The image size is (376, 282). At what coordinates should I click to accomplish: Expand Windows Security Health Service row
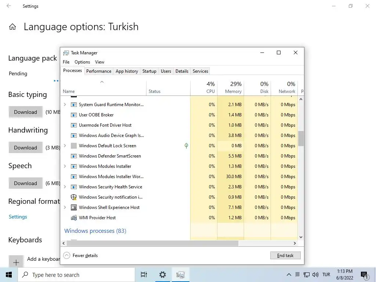[65, 187]
